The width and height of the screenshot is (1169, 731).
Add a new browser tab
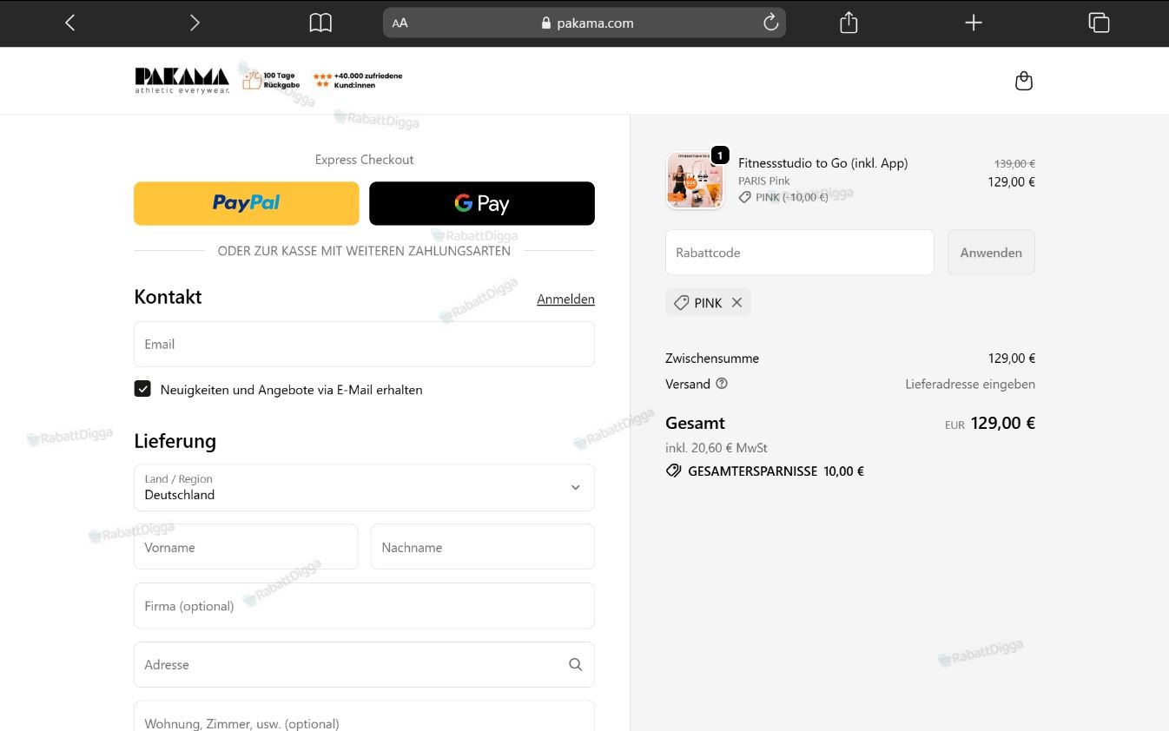tap(974, 23)
